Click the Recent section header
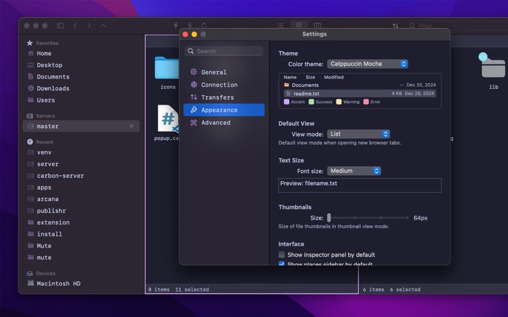This screenshot has height=317, width=508. tap(44, 142)
